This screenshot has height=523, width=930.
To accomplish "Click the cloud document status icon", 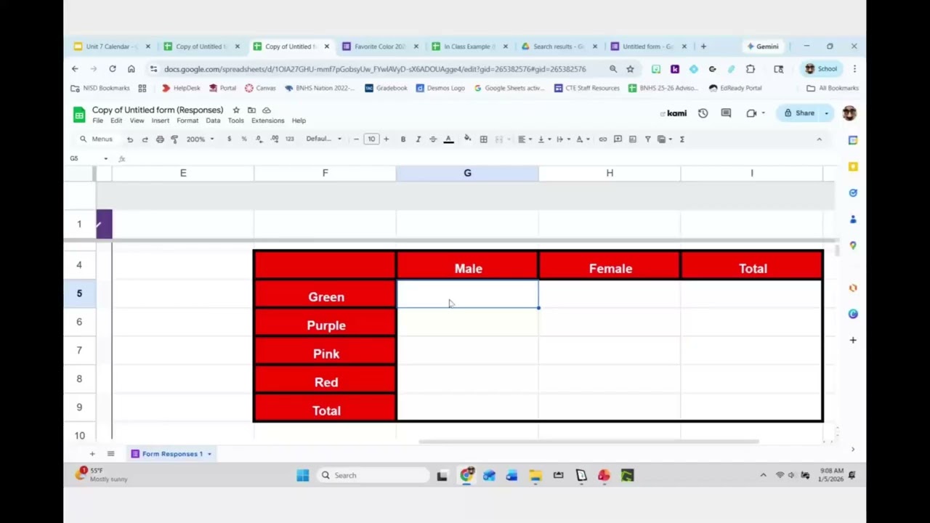I will pos(267,110).
